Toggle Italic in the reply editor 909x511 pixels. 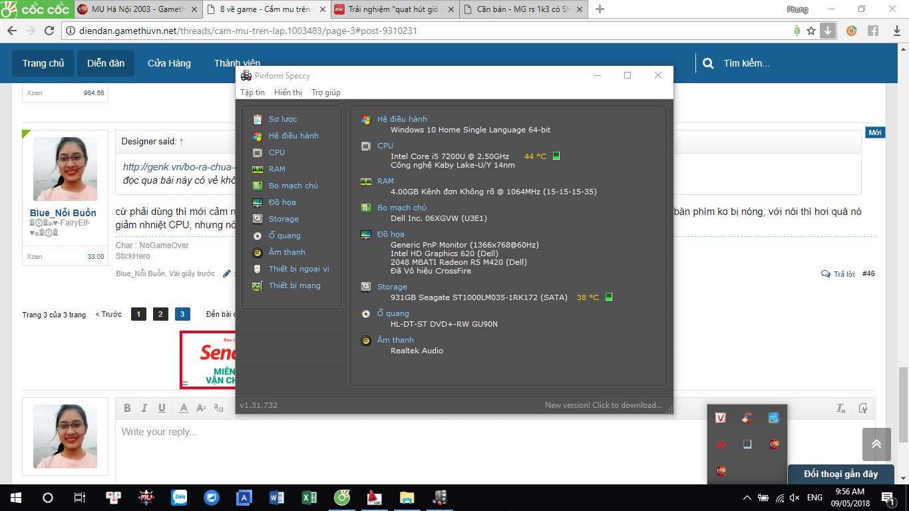[144, 408]
